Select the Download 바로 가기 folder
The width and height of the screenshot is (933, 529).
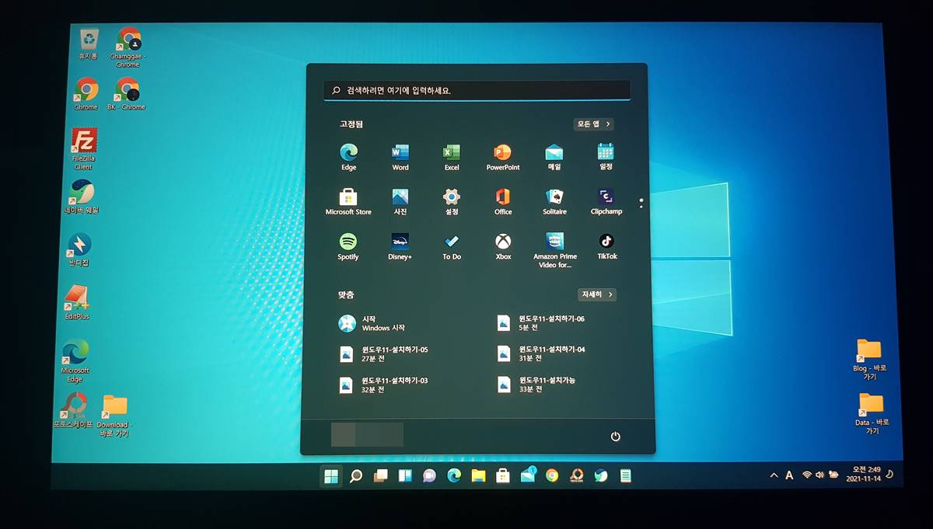[x=114, y=416]
